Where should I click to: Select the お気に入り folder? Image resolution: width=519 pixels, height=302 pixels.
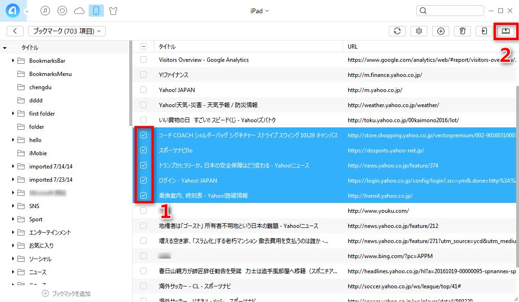[42, 246]
